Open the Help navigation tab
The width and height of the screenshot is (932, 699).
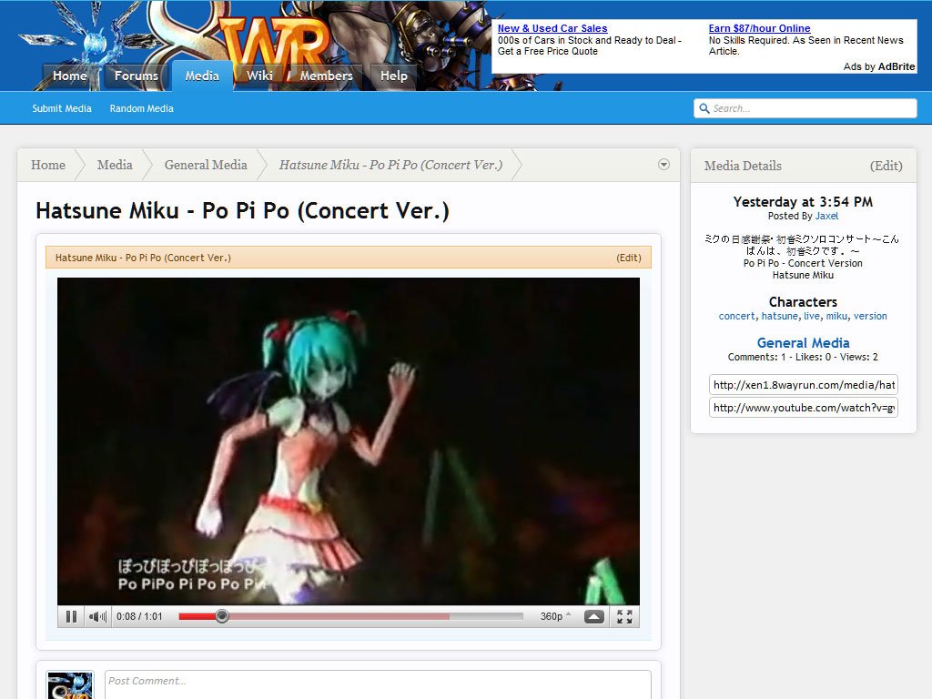click(393, 76)
